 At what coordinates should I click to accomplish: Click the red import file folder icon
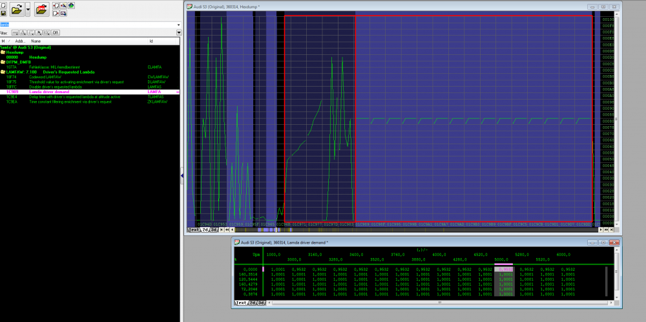tap(41, 8)
